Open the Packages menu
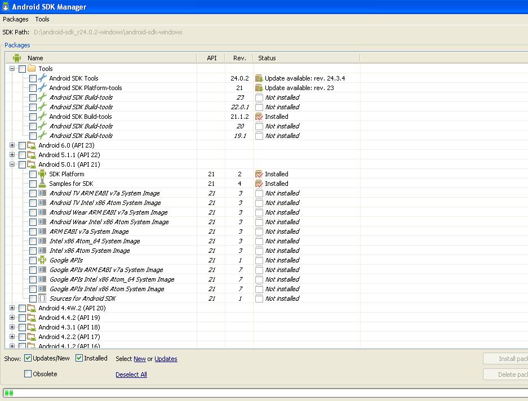Viewport: 528px width, 401px height. pos(15,19)
